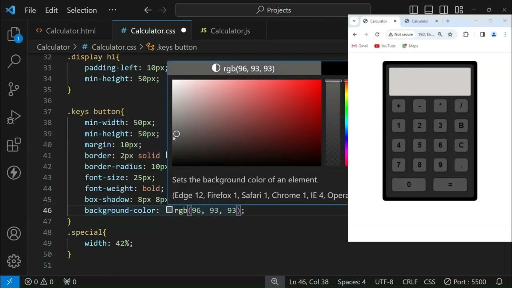Screen dimensions: 512x288
Task: Click the Not secure site info chip
Action: (401, 34)
